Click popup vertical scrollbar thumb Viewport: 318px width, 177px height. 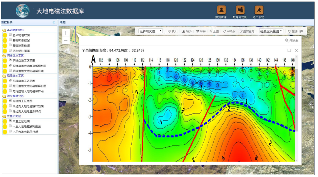pos(296,100)
